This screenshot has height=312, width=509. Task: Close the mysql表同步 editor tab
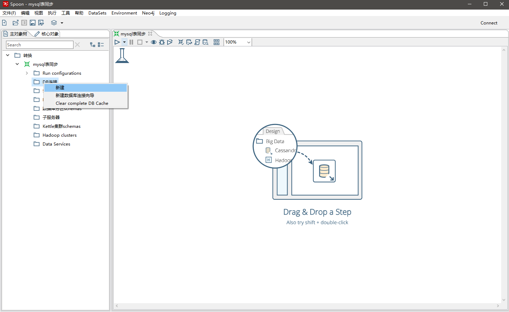coord(150,34)
